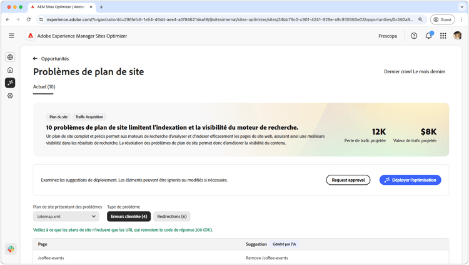Viewport: 469px width, 265px height.
Task: Click the Suggestion column header
Action: click(x=256, y=244)
